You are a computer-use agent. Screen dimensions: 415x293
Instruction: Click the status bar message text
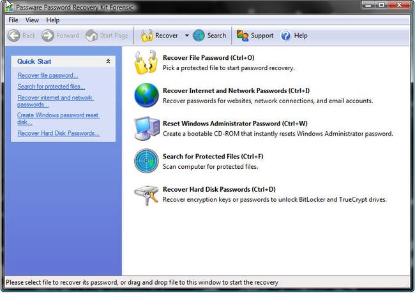point(142,282)
